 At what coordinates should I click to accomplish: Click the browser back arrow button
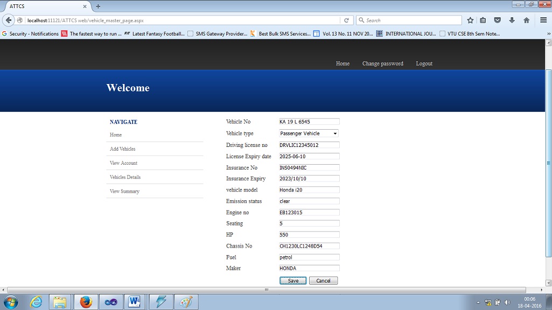point(9,20)
